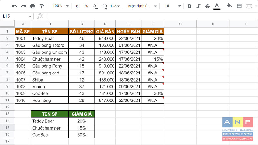Select row 1 header
The height and width of the screenshot is (145, 258).
coord(7,31)
